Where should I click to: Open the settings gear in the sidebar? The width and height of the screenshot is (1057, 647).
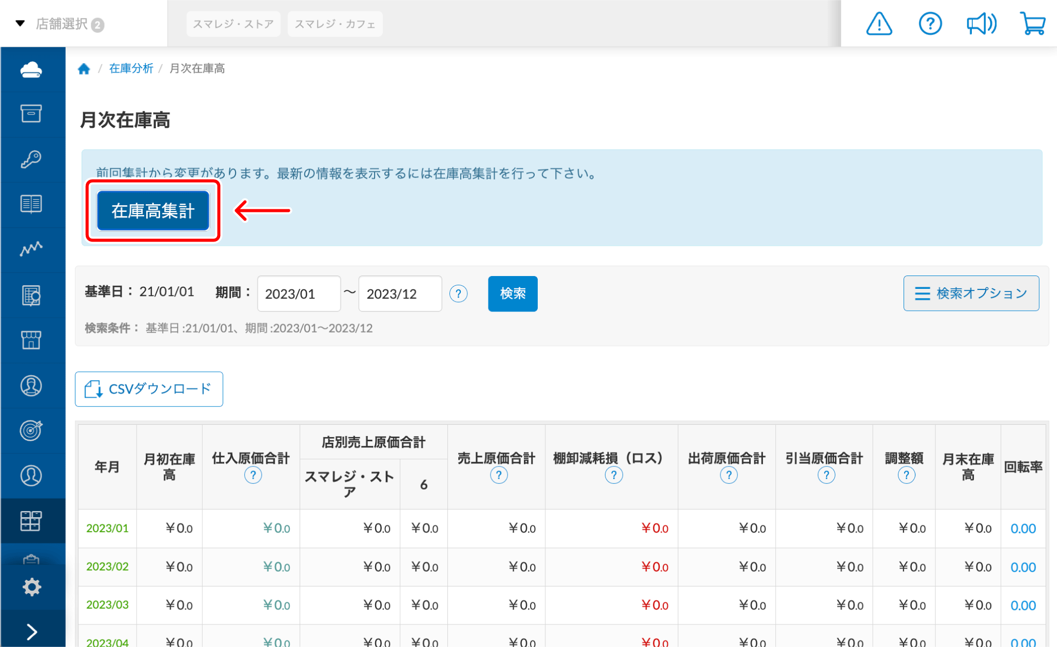pos(32,586)
